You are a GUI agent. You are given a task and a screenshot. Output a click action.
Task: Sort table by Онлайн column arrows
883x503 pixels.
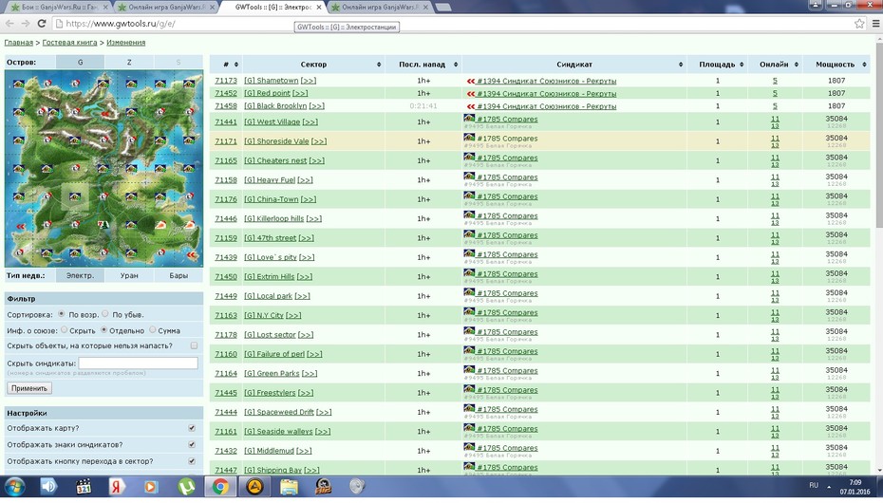[797, 65]
